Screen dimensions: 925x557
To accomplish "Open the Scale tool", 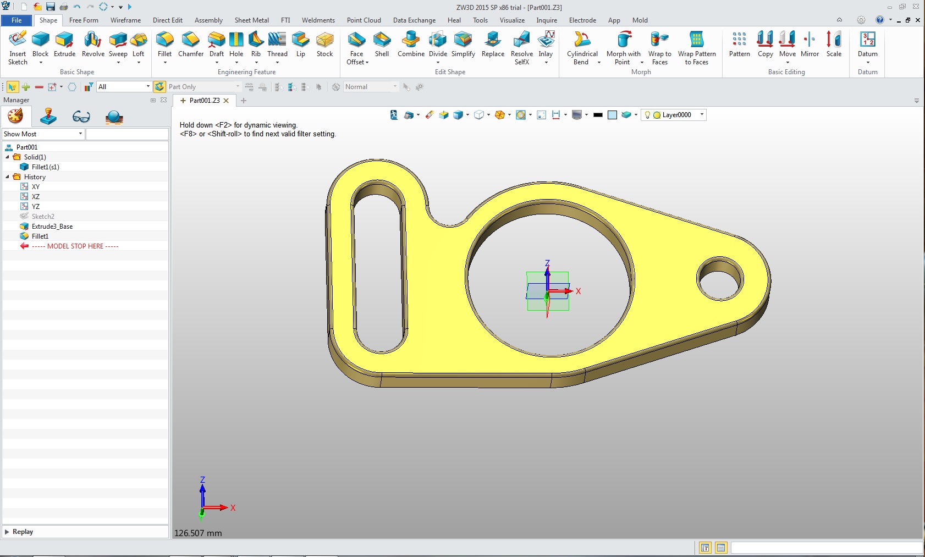I will coord(834,44).
